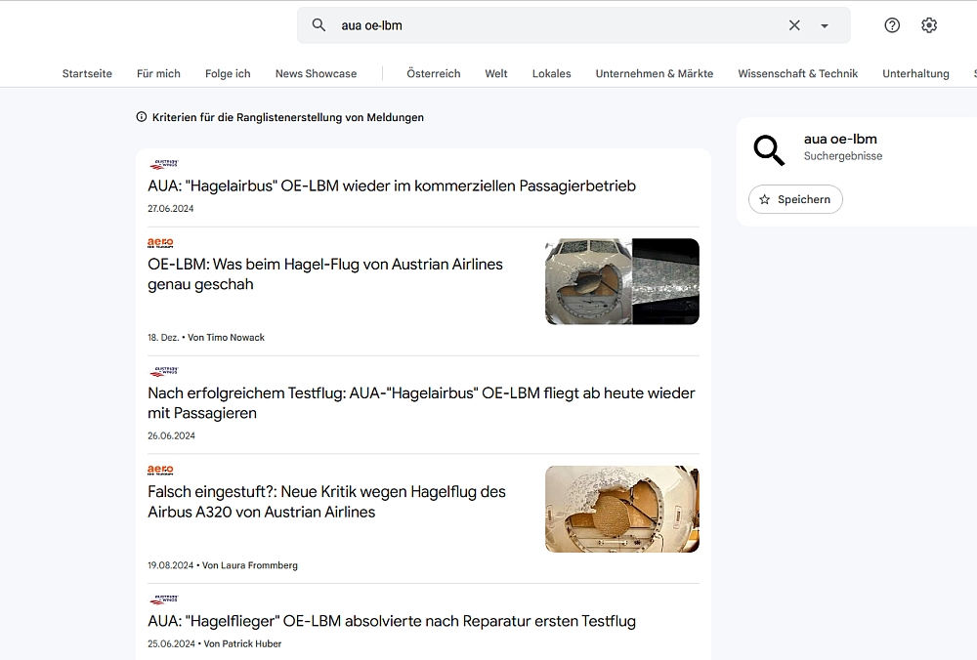
Task: Click Austrian Wings logo above Hagelflieger Testflug headline
Action: click(x=164, y=599)
